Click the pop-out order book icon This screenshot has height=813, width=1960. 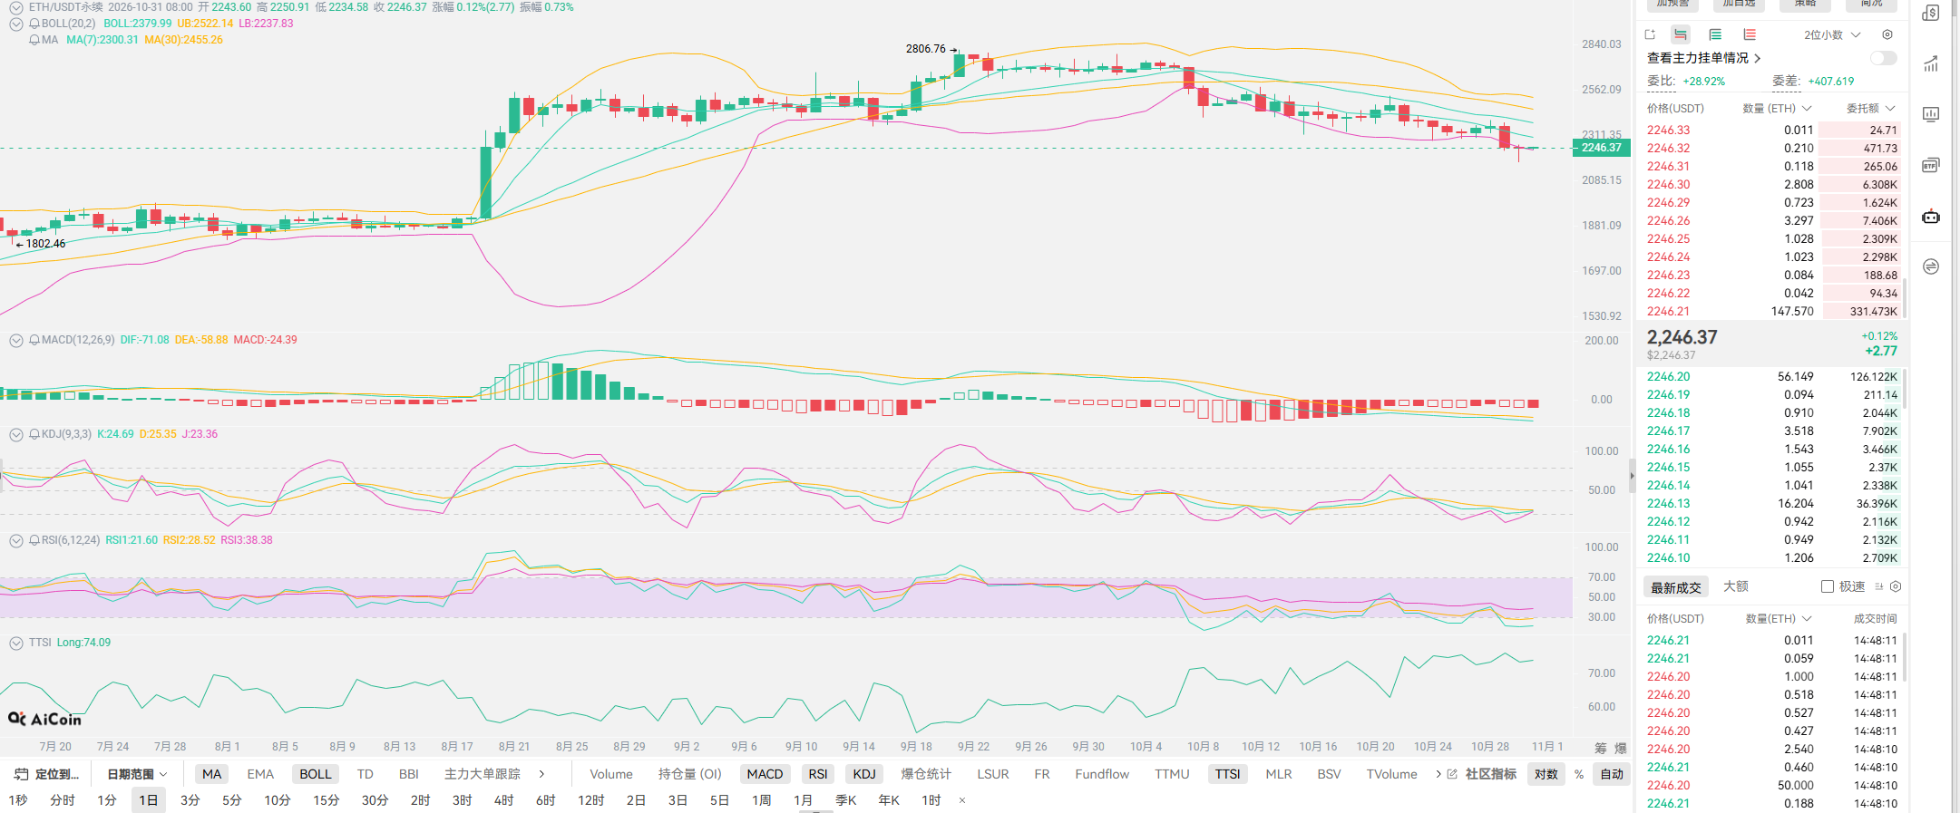pos(1650,34)
